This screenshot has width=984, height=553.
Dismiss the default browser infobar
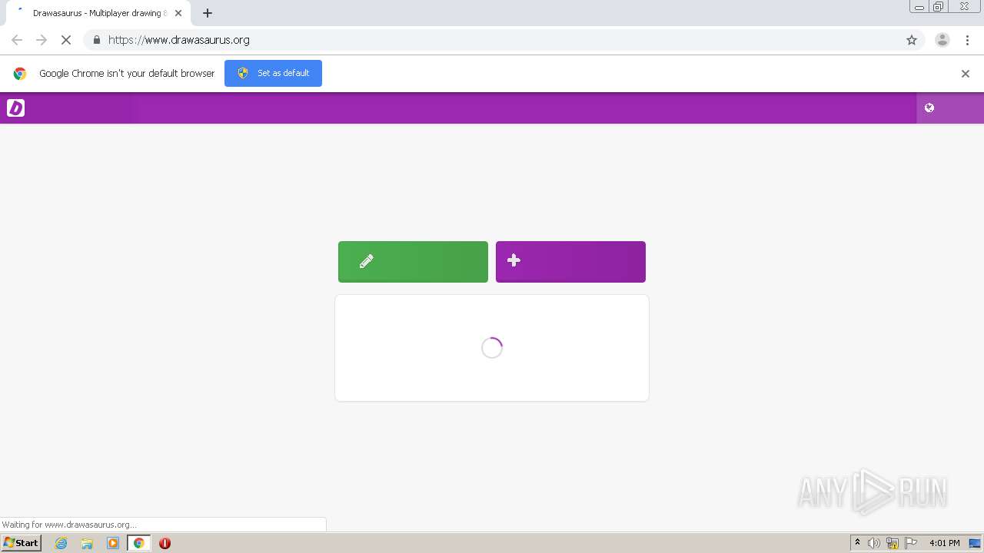tap(966, 74)
